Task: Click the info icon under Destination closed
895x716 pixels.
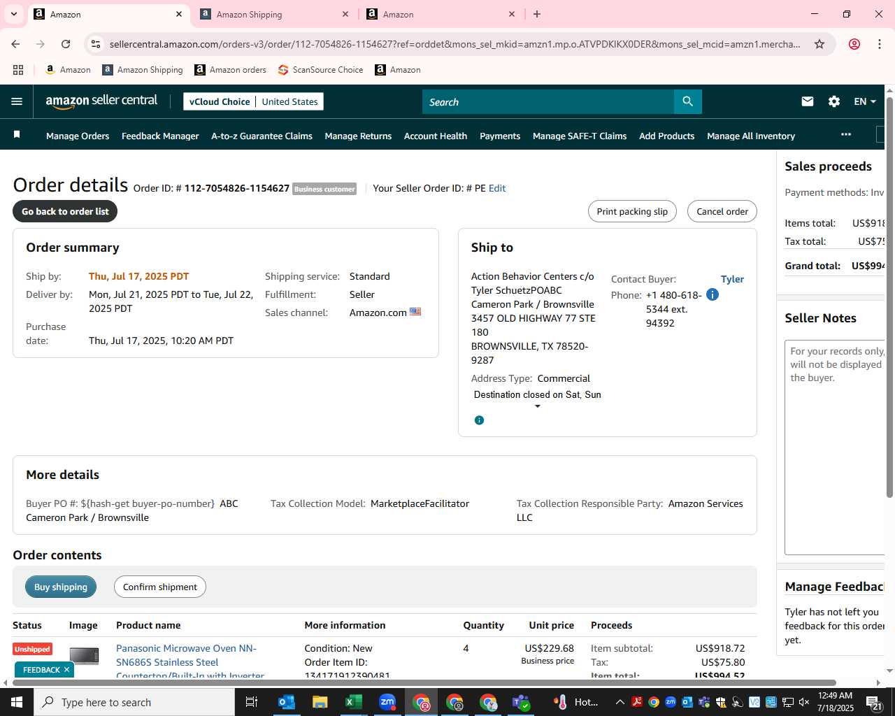Action: click(479, 420)
